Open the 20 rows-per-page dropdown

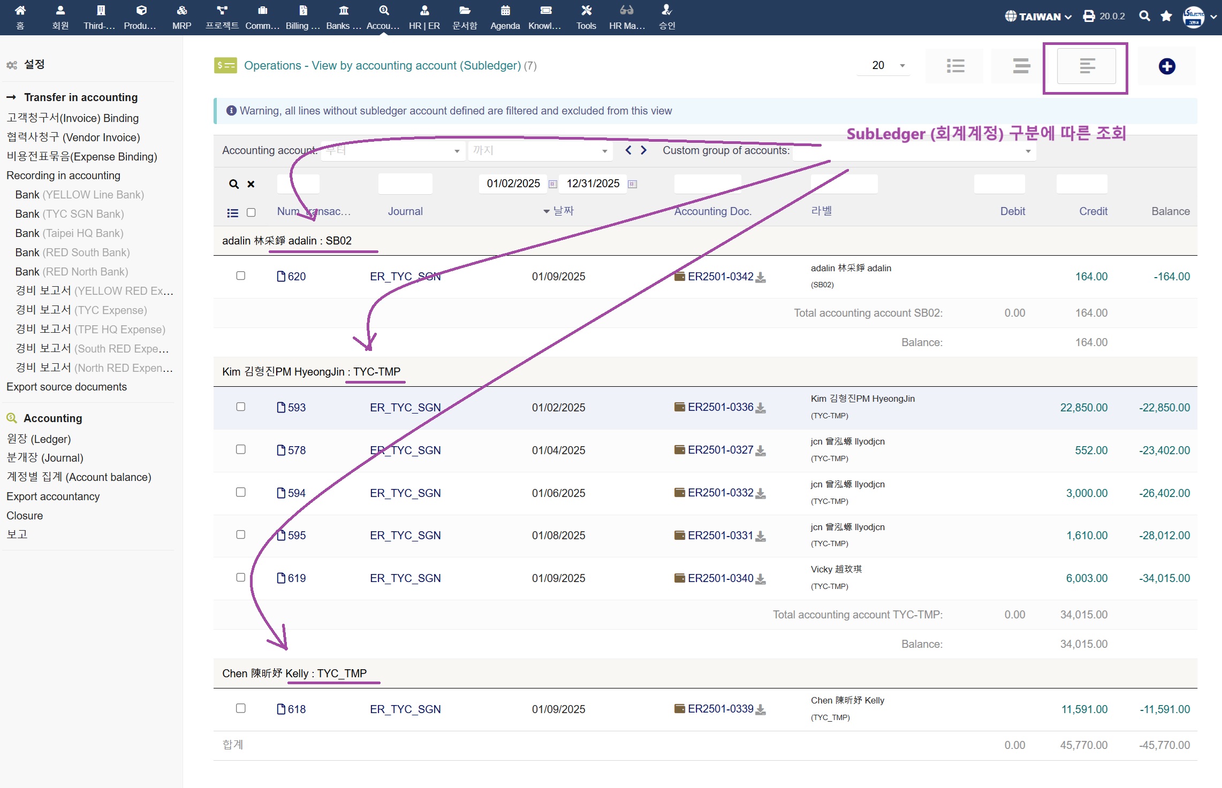(x=884, y=65)
